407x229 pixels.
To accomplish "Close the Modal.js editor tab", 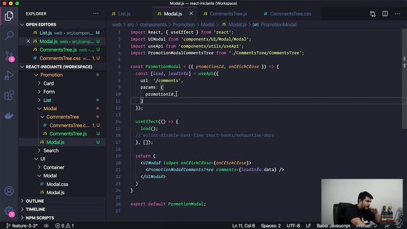I will pos(191,13).
